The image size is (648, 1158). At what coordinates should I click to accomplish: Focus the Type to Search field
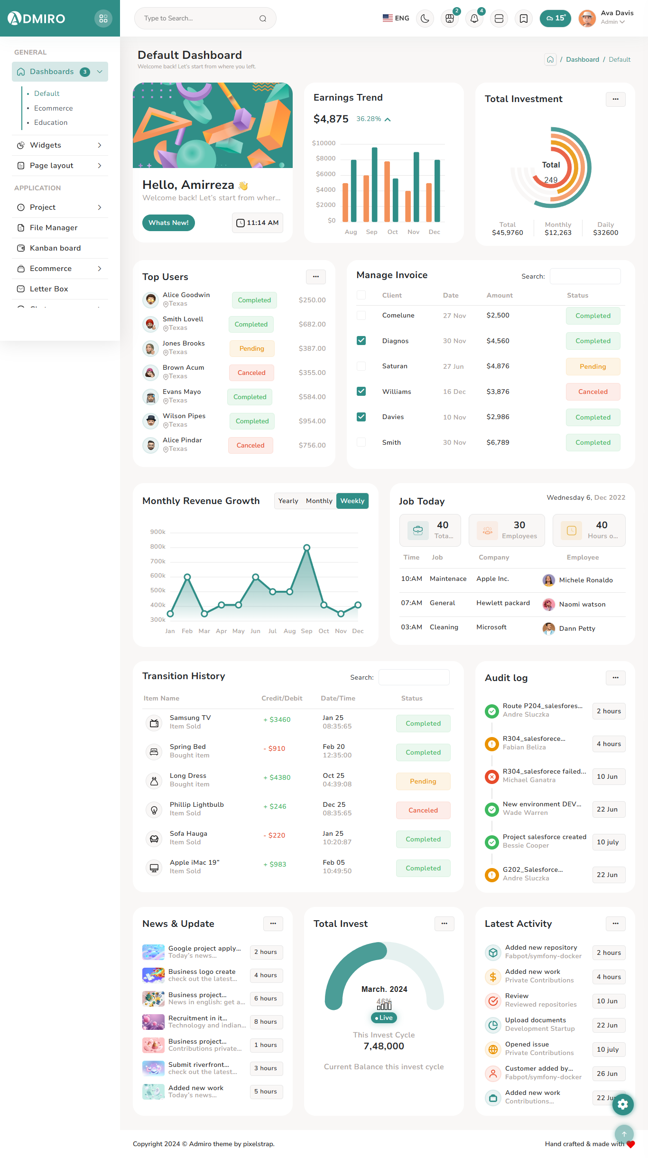(x=199, y=19)
